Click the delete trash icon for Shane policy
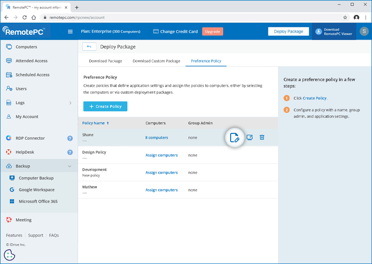This screenshot has width=372, height=264. pyautogui.click(x=262, y=138)
